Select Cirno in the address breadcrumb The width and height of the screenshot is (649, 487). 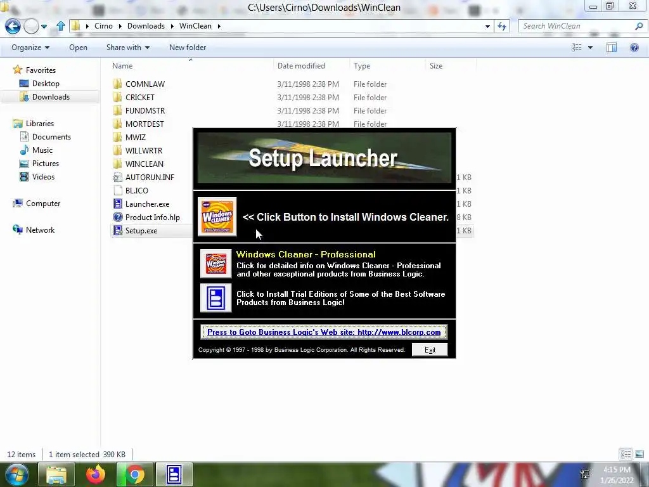[103, 26]
